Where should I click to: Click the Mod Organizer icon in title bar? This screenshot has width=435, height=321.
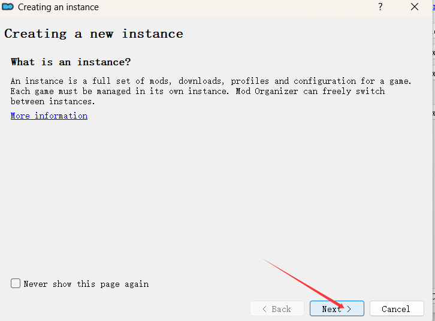pyautogui.click(x=8, y=7)
